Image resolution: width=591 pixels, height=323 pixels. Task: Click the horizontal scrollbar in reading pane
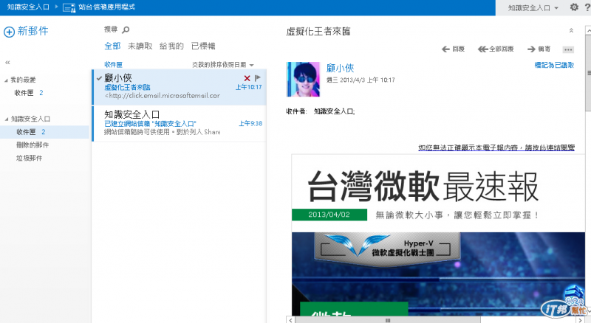(x=388, y=320)
